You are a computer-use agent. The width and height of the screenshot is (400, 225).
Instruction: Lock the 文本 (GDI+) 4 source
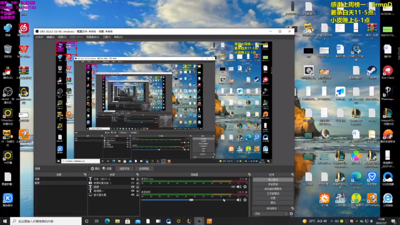(137, 179)
